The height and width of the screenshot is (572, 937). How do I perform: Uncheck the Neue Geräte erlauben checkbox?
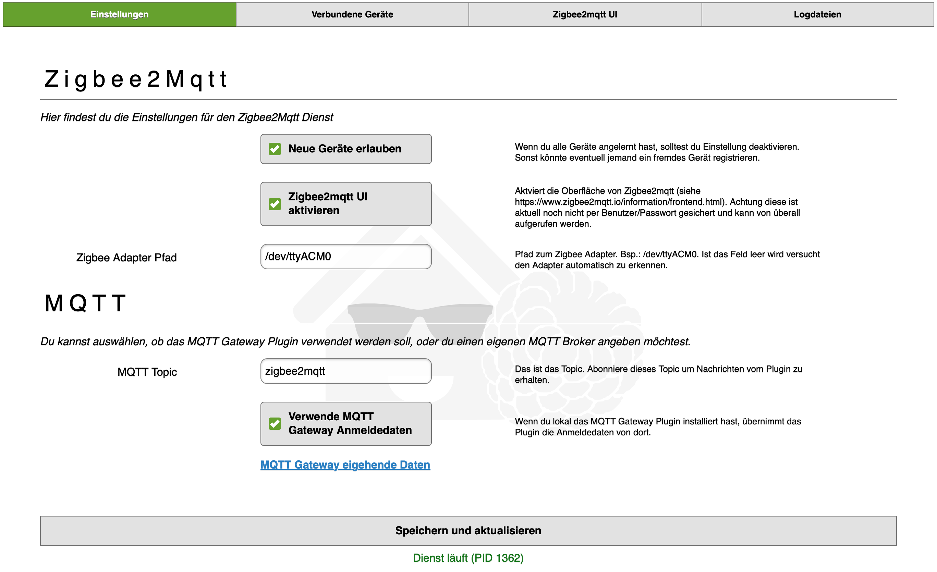coord(275,149)
